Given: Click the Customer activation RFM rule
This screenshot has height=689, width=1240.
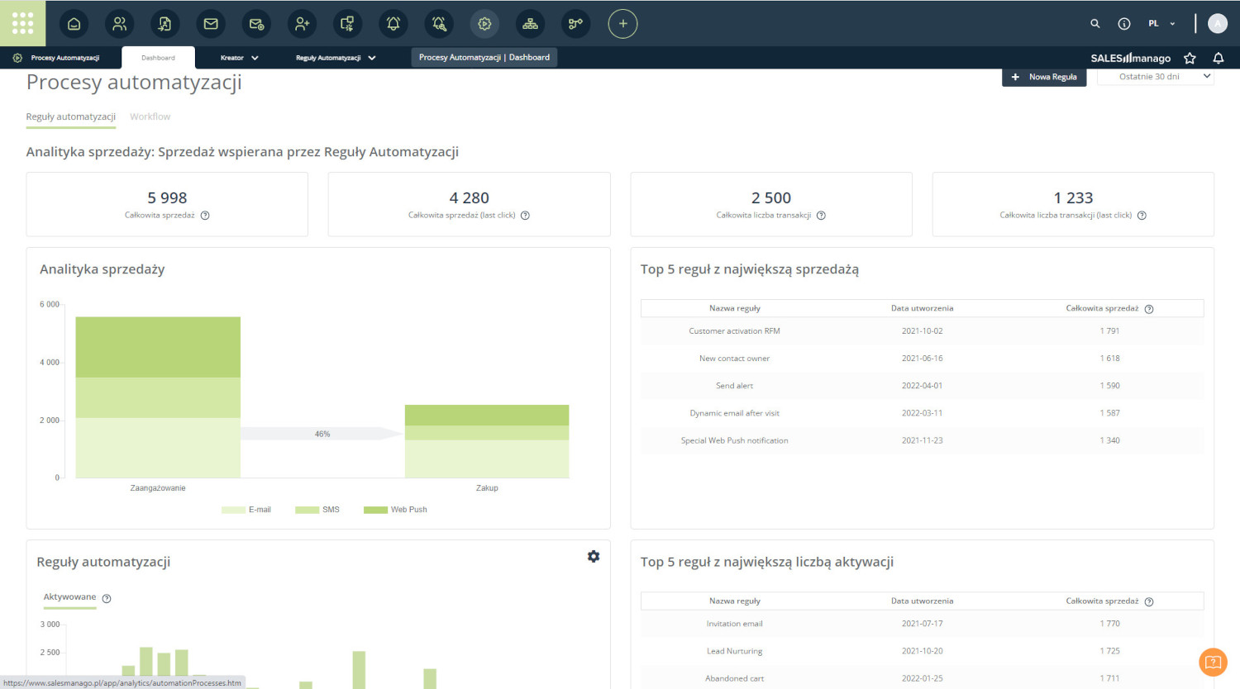Looking at the screenshot, I should click(x=735, y=331).
